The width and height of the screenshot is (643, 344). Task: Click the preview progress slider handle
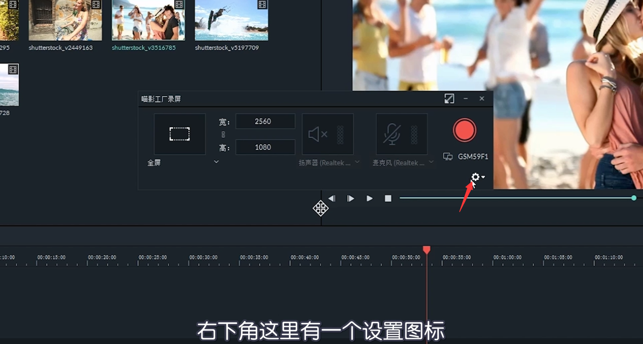tap(634, 198)
